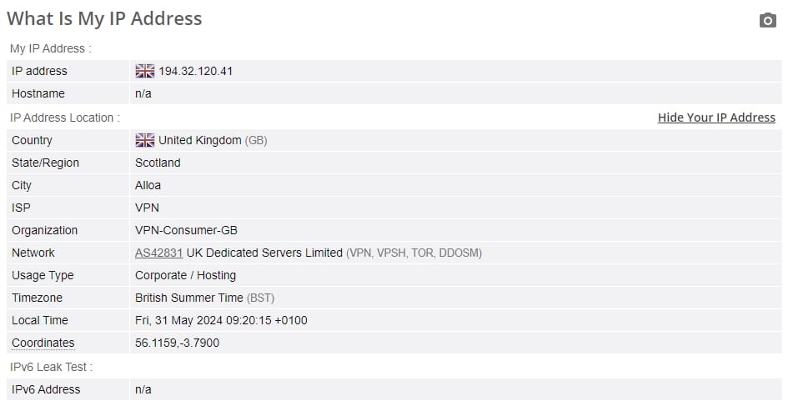Click the coordinates value 56.1159,-3.7900
This screenshot has height=406, width=788.
pos(177,343)
